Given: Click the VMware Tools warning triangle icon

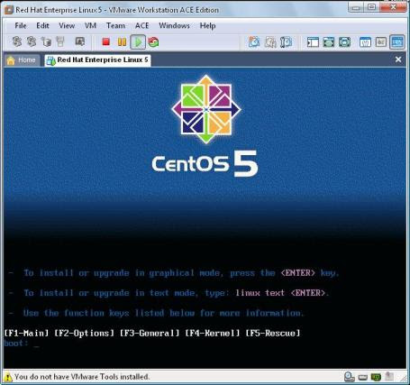Looking at the screenshot, I should [x=8, y=377].
